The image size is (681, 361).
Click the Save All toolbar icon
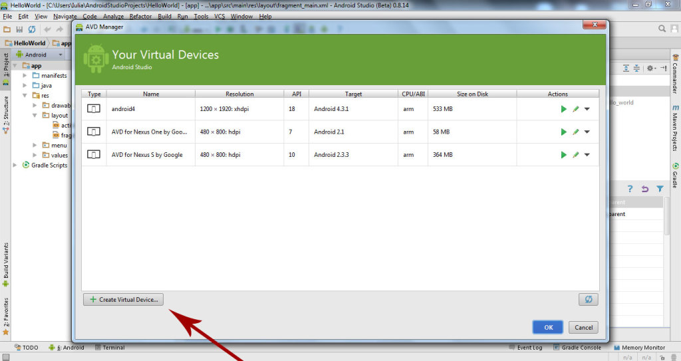tap(19, 29)
